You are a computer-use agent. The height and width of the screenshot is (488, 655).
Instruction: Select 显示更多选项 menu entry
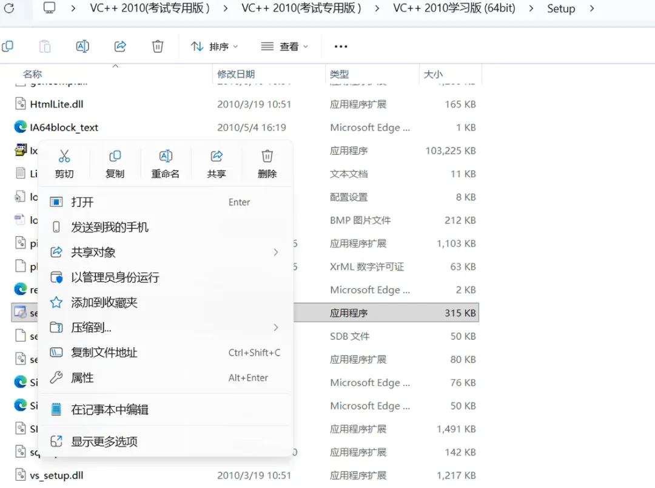pos(166,441)
